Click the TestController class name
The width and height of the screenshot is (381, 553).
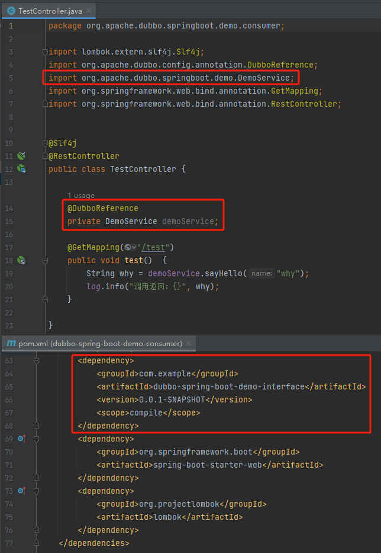tap(143, 169)
